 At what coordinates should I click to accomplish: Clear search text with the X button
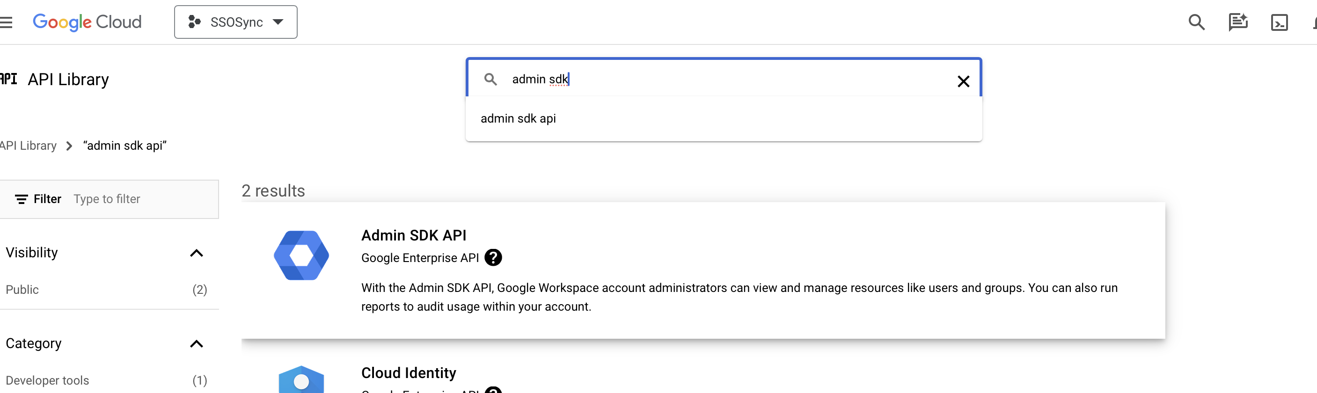[963, 81]
